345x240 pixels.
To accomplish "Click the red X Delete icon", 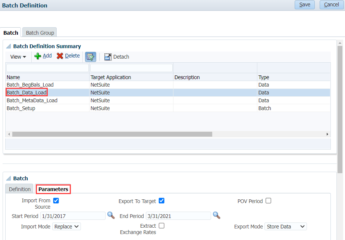I will point(60,56).
